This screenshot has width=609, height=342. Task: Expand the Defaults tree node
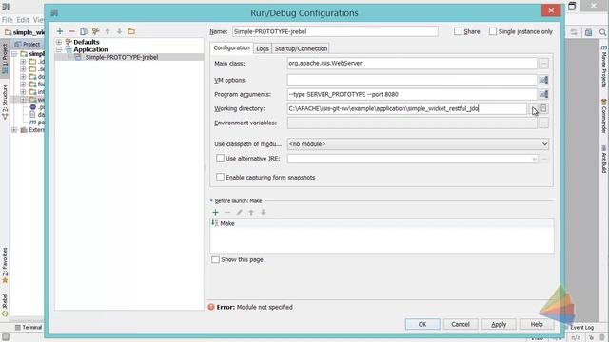59,42
